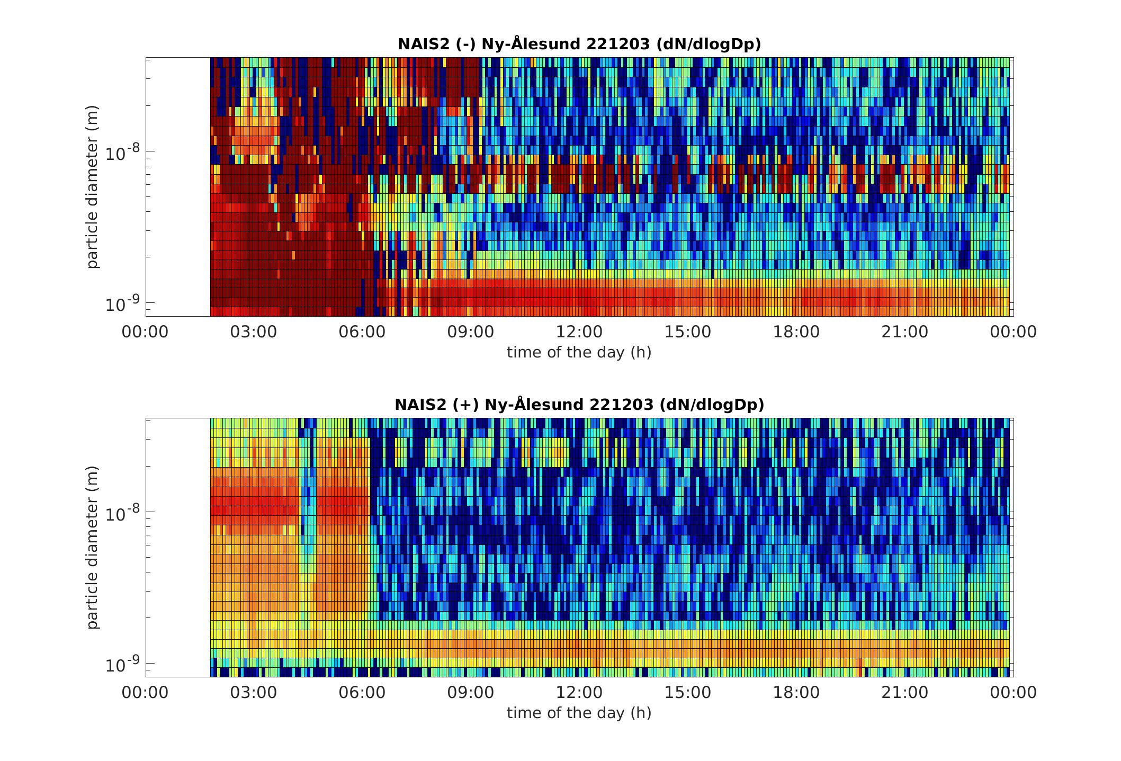Click the '06:00' tick label under the bottom plot
The image size is (1121, 761).
tap(362, 693)
